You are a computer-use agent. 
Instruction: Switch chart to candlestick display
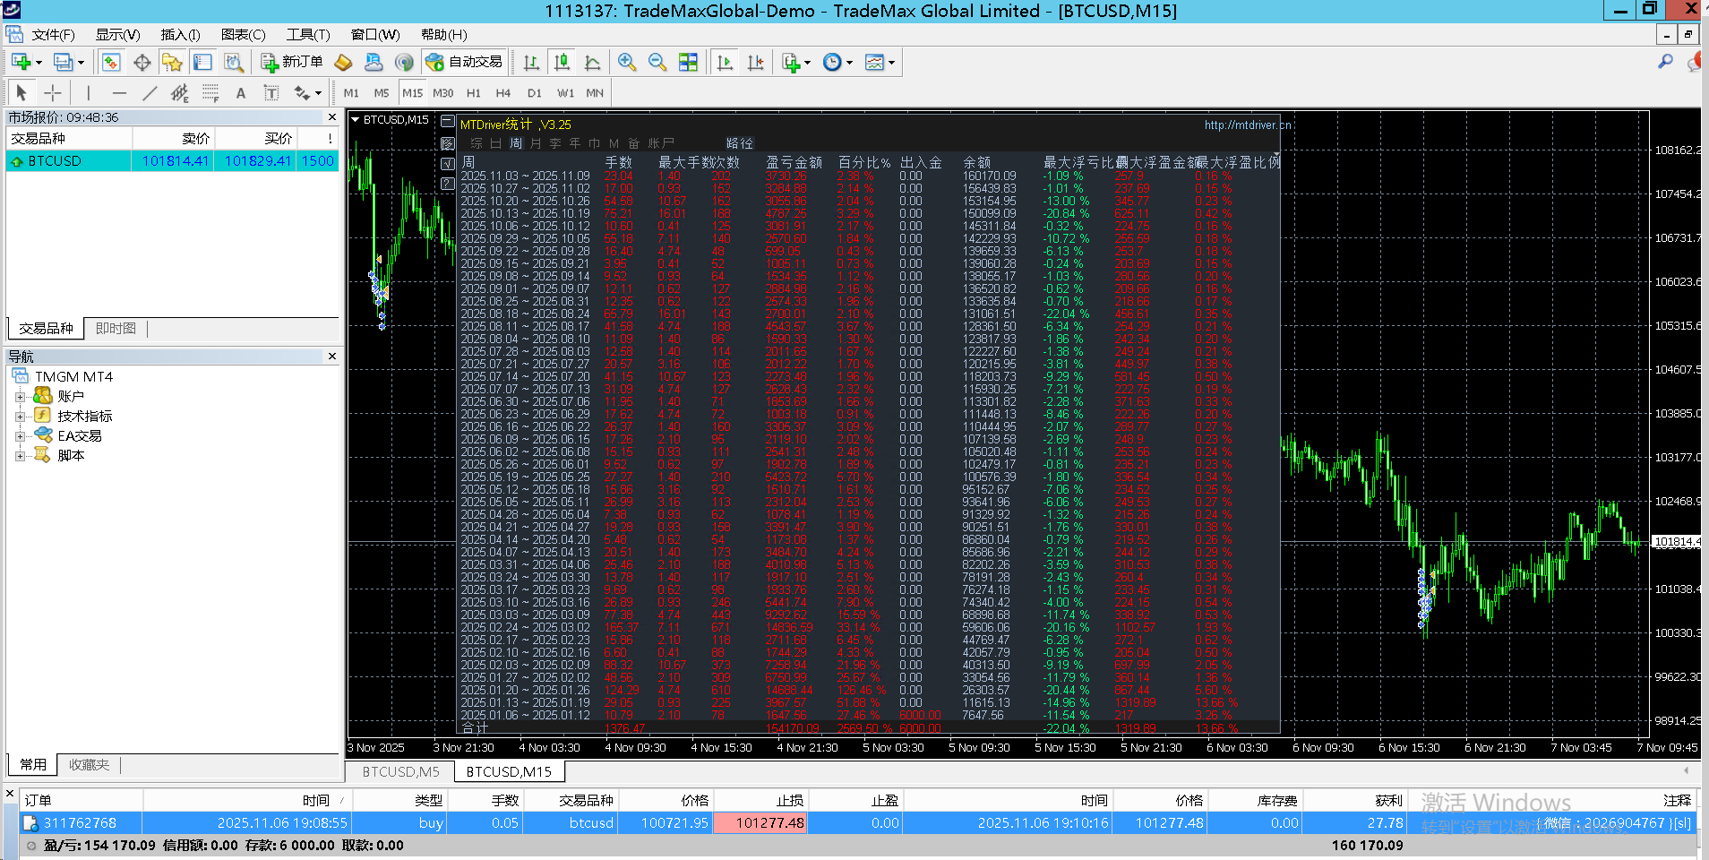pyautogui.click(x=562, y=62)
